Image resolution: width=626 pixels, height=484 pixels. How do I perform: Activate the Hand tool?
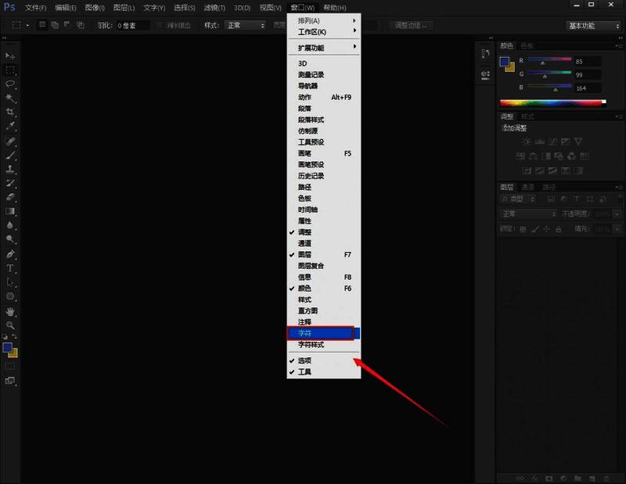11,311
